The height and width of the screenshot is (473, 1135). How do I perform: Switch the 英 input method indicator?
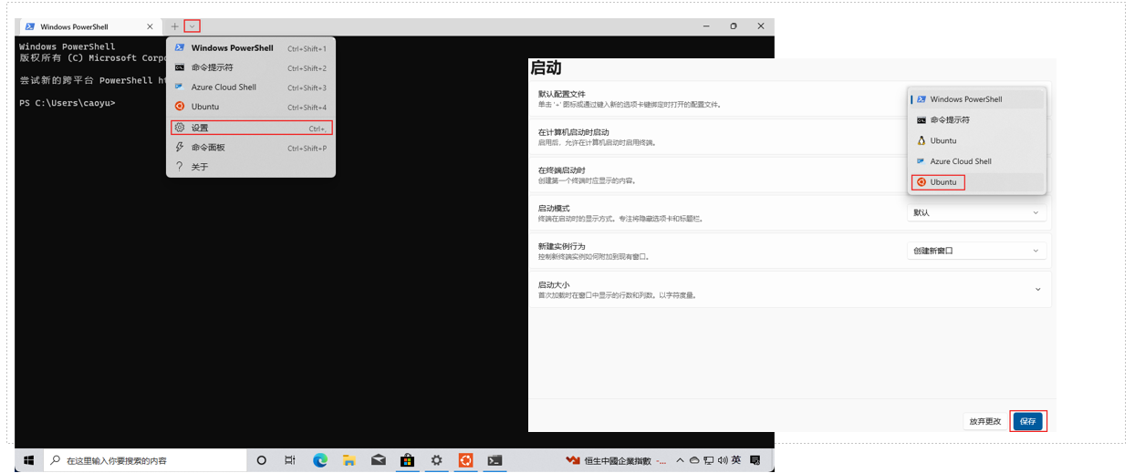point(736,460)
